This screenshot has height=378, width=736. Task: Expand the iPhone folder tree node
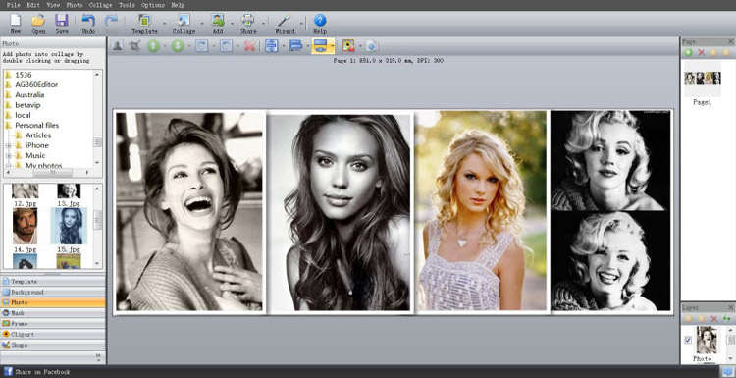click(9, 145)
